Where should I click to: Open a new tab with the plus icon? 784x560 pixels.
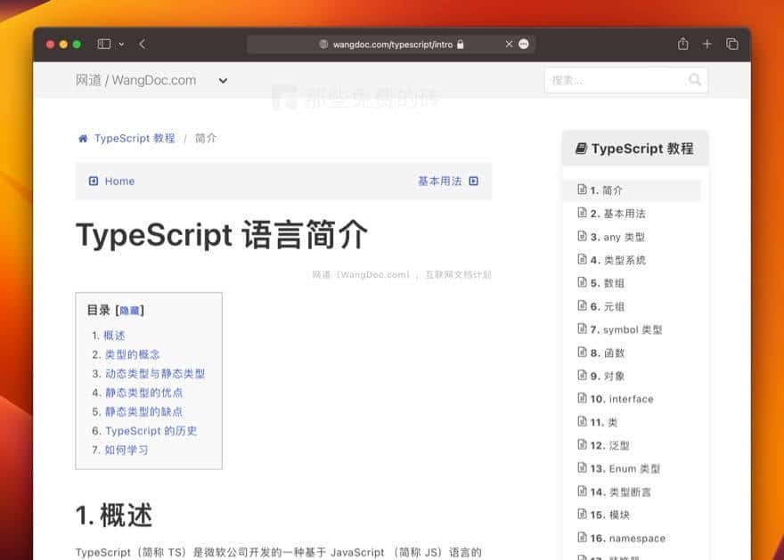[707, 43]
